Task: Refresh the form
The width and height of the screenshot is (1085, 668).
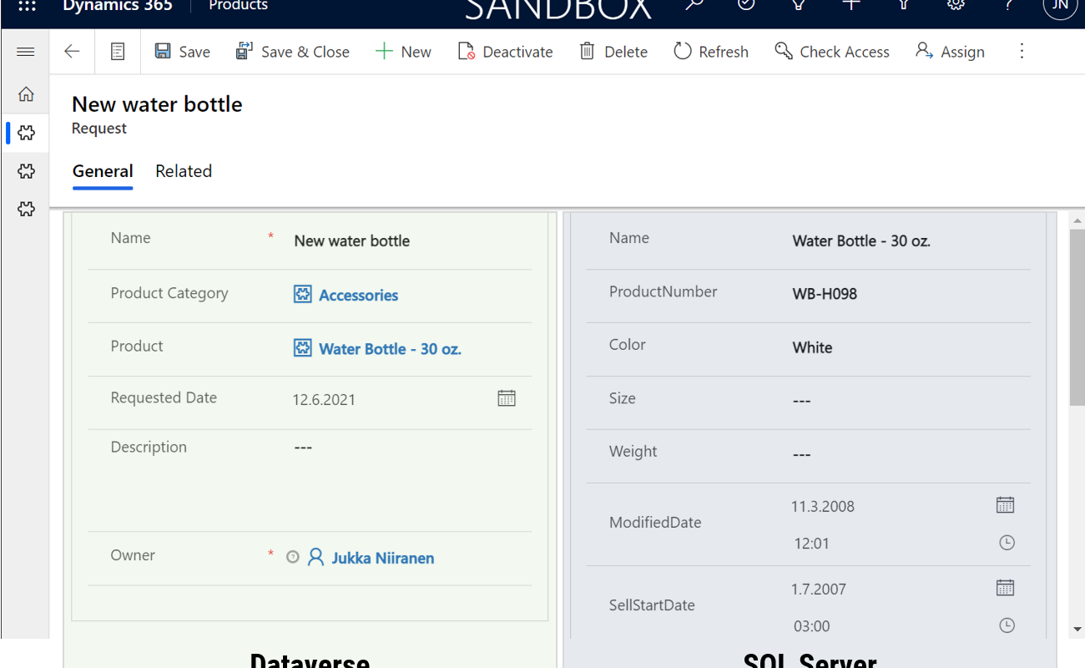Action: (711, 52)
